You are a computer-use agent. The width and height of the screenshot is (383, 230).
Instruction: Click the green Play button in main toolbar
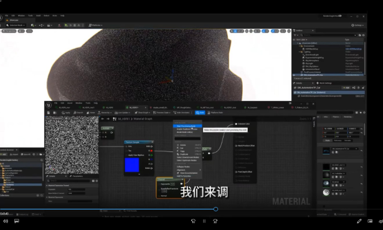click(x=66, y=25)
